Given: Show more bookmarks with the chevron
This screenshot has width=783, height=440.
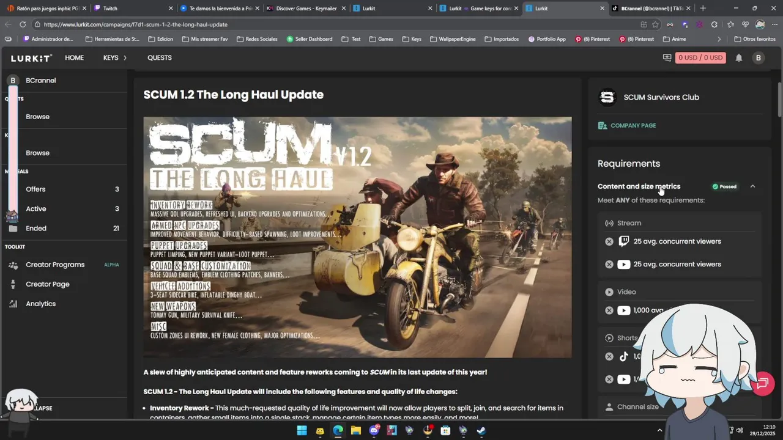Looking at the screenshot, I should pyautogui.click(x=719, y=39).
